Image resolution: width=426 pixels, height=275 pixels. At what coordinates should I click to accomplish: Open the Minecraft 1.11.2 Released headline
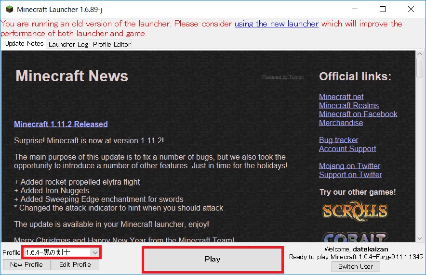click(x=61, y=124)
